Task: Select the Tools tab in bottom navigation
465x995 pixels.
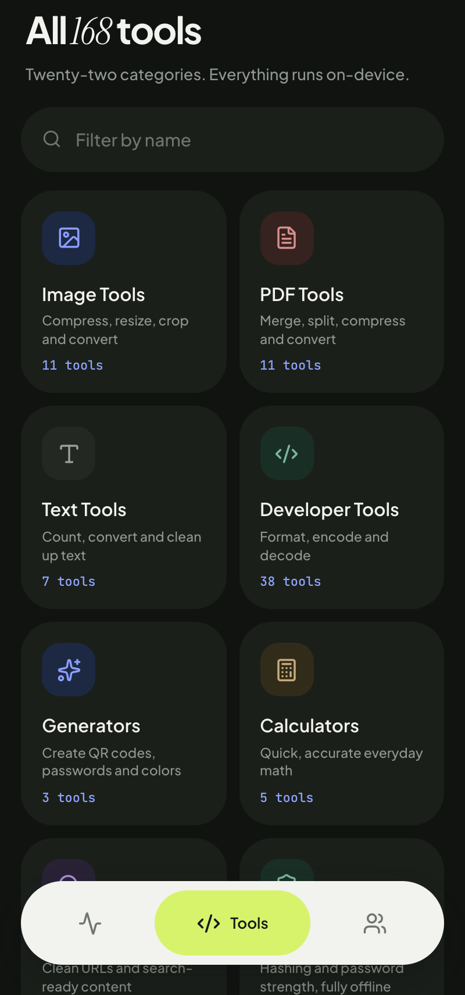Action: pyautogui.click(x=233, y=923)
